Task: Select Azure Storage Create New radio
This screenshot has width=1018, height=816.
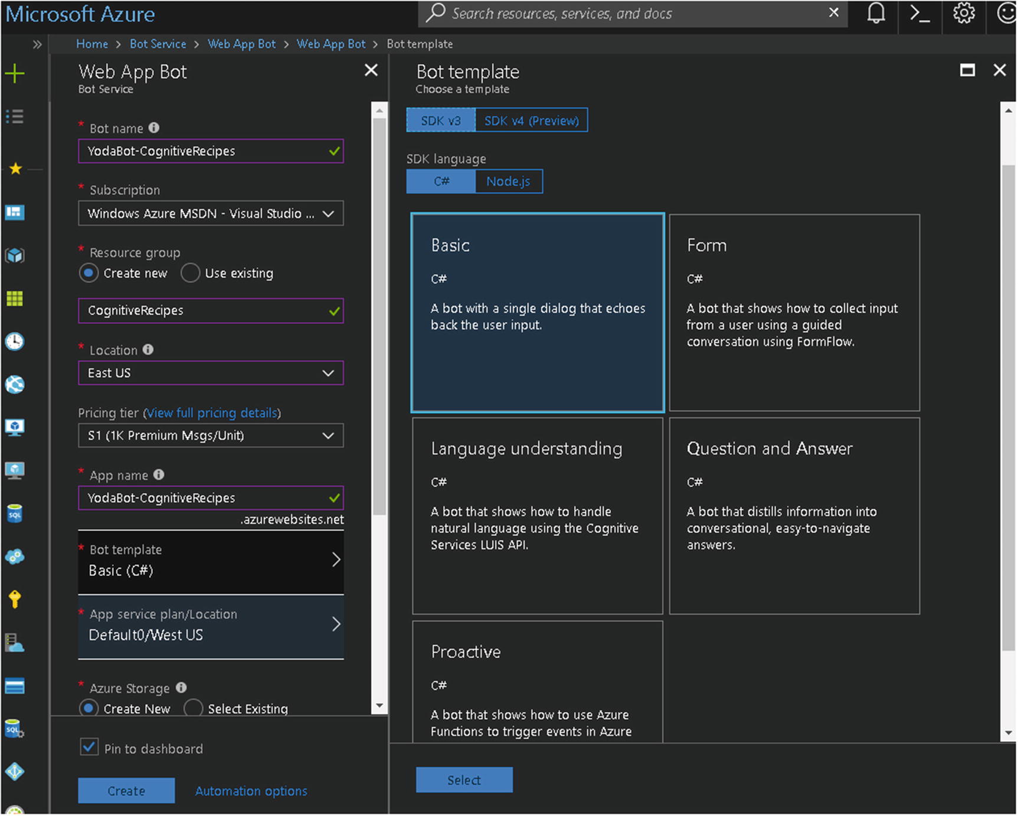Action: (x=89, y=708)
